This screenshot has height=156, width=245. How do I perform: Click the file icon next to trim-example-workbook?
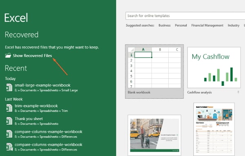coord(9,108)
